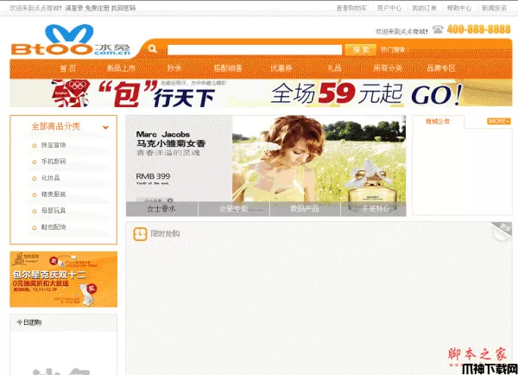The image size is (518, 375).
Task: Open the 所有分类 navigation item
Action: 388,68
